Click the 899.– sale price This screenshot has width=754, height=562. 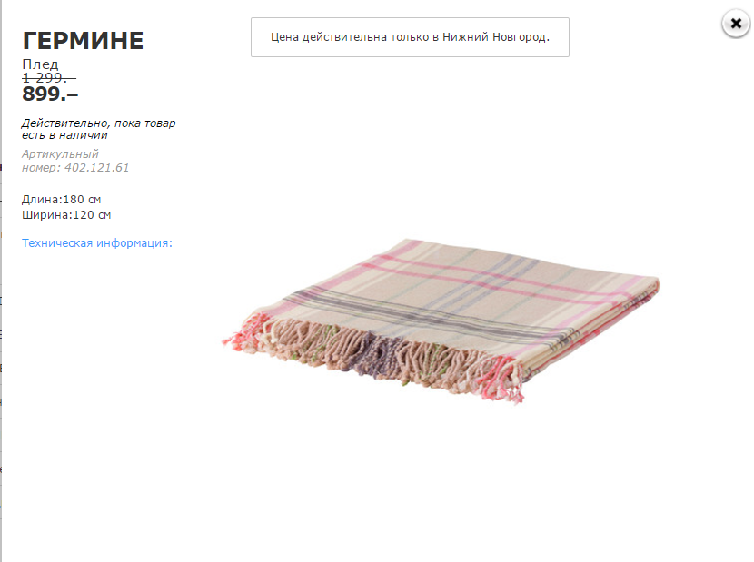pyautogui.click(x=50, y=94)
